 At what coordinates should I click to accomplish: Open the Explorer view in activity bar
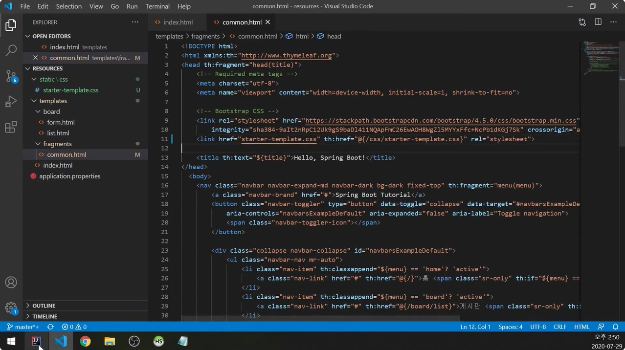[x=11, y=24]
